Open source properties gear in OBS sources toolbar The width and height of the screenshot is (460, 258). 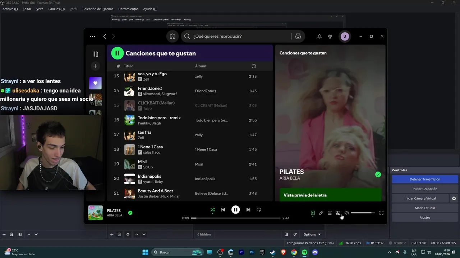click(128, 234)
